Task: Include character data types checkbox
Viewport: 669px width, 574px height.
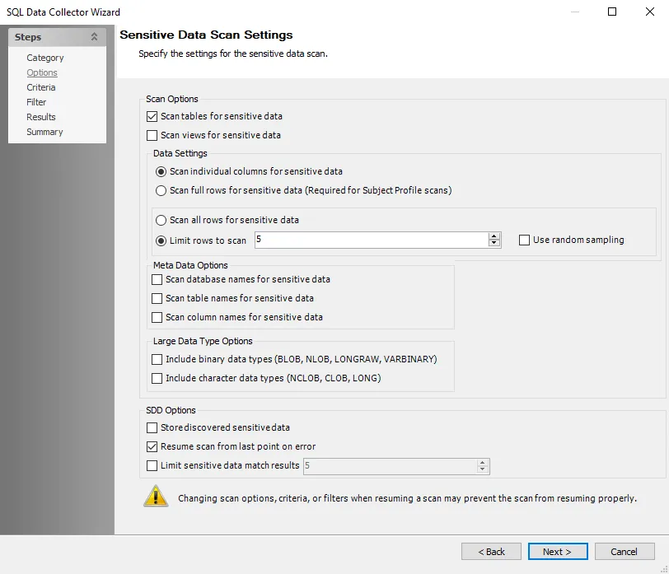Action: pos(157,378)
